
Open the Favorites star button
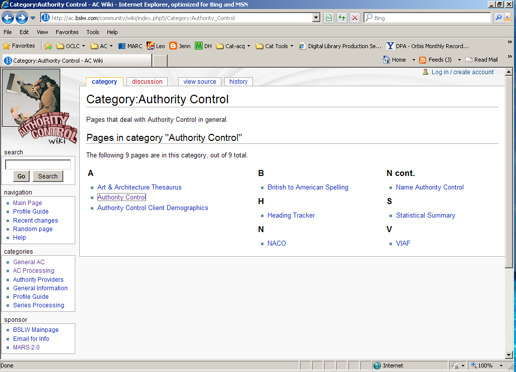(19, 46)
